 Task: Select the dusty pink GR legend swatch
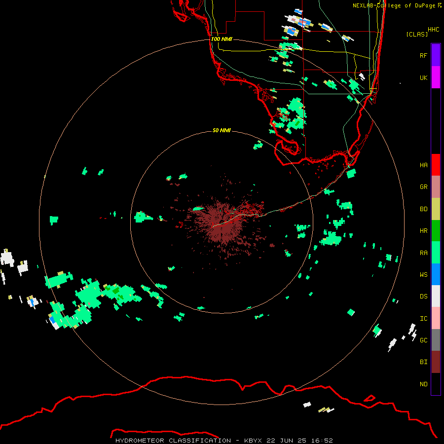pyautogui.click(x=436, y=187)
